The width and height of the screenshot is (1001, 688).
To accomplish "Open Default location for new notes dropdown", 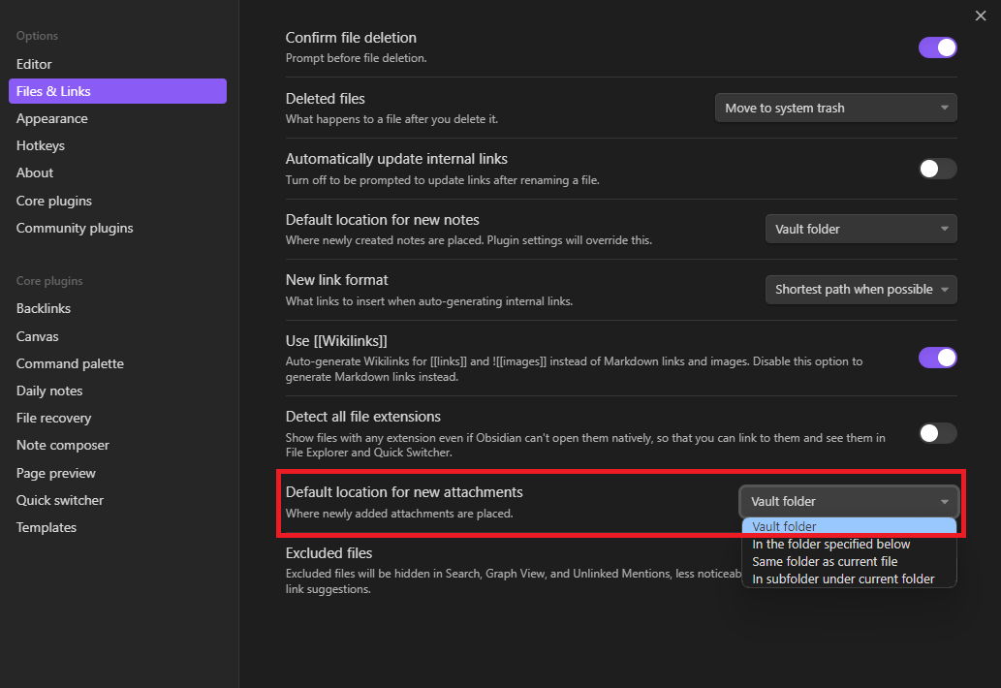I will coord(860,229).
